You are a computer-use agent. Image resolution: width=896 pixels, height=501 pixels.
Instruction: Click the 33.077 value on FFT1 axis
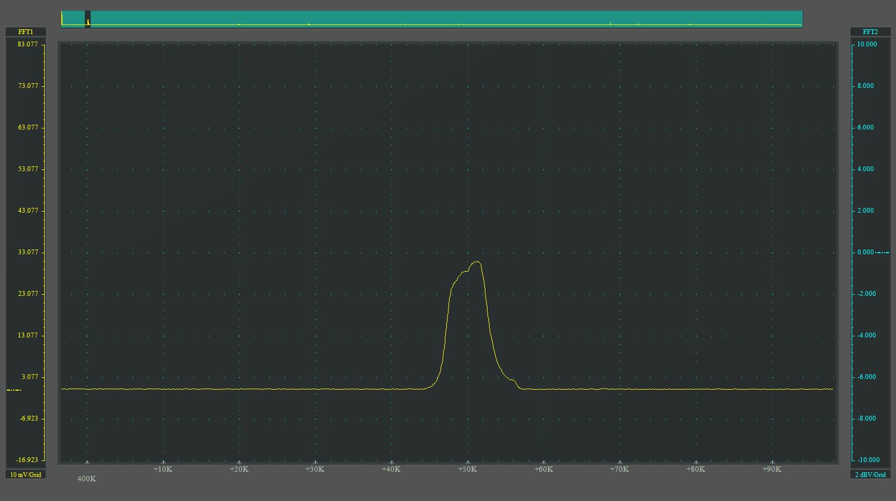tap(28, 252)
